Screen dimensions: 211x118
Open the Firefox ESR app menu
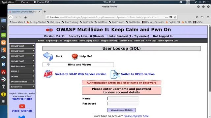pos(43,2)
